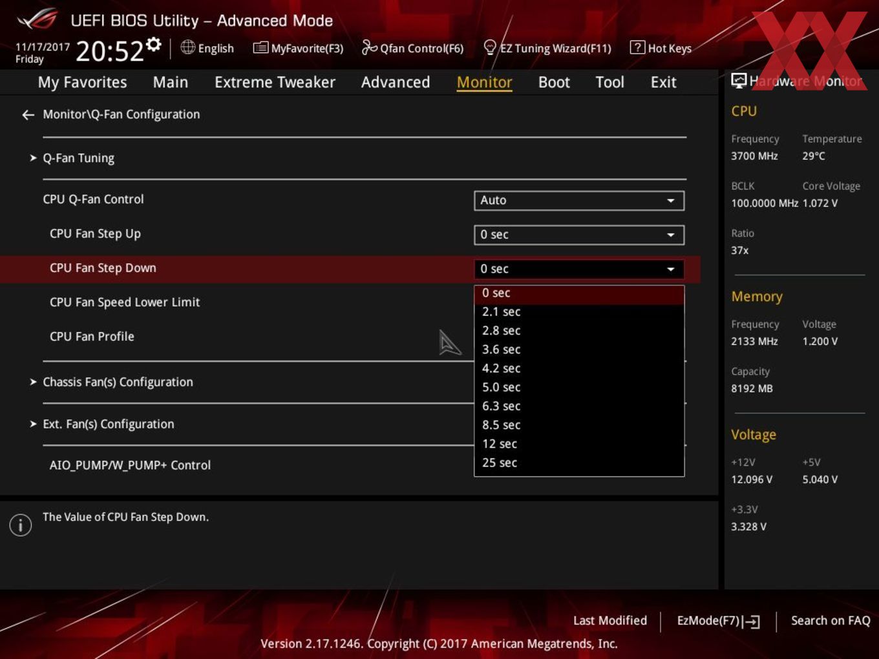879x659 pixels.
Task: Open the CPU Q-Fan Control dropdown
Action: 579,200
